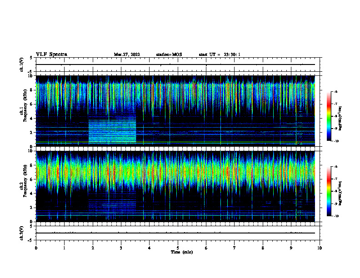Viewport: 360px width, 278px height.
Task: Click time axis tick label "0"
Action: click(x=36, y=248)
